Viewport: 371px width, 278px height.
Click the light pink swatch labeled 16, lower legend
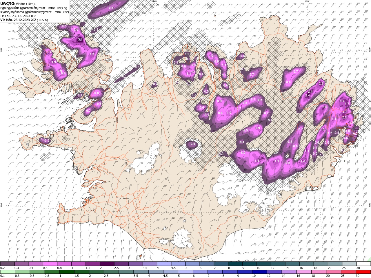click(303, 272)
